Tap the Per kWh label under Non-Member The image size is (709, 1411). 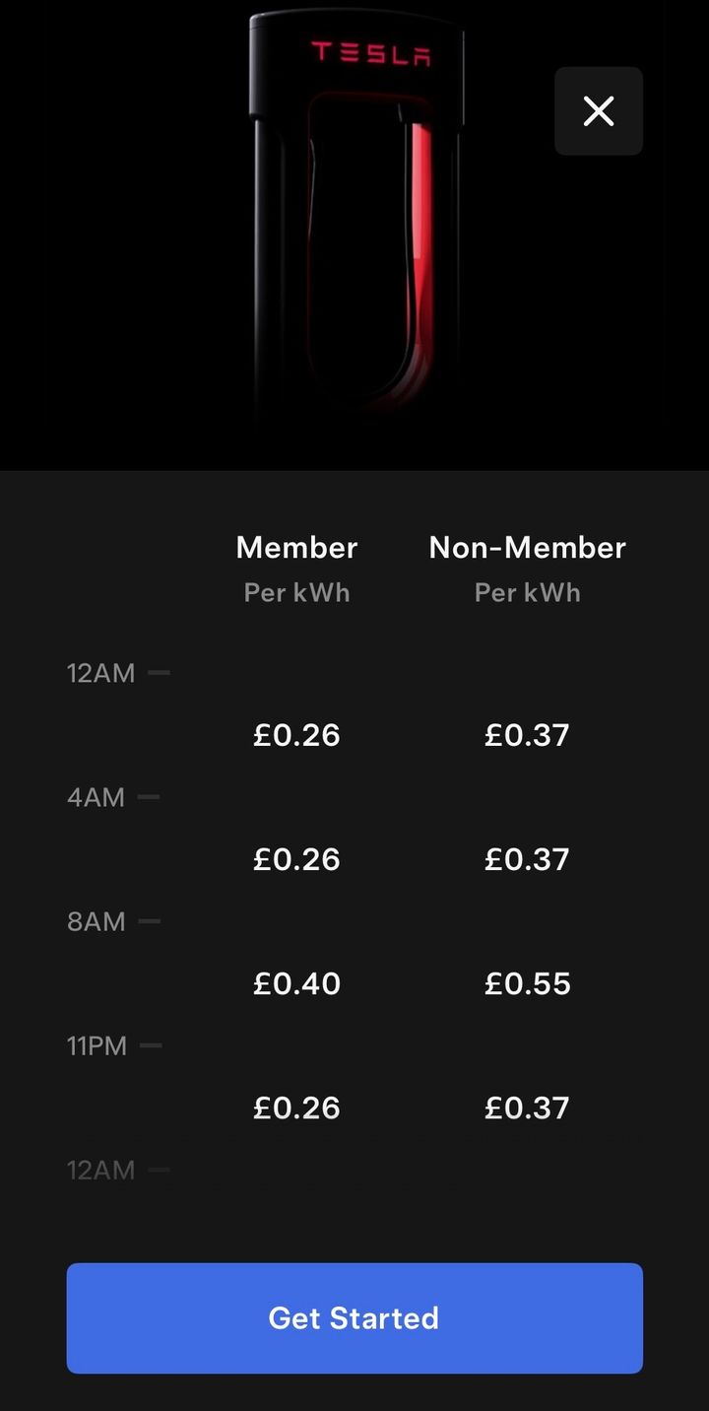coord(527,593)
